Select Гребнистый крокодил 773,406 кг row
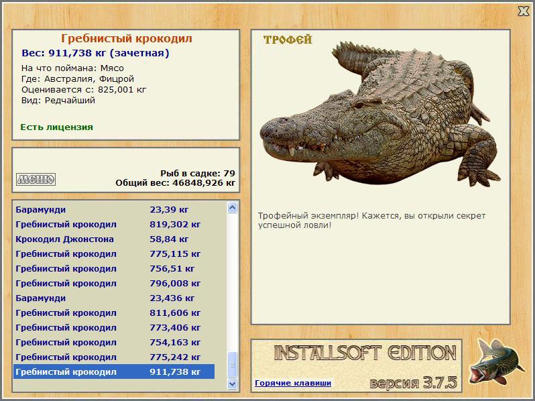 (x=114, y=327)
